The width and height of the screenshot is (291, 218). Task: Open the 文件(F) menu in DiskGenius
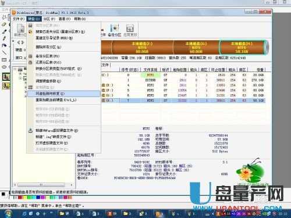click(x=19, y=19)
